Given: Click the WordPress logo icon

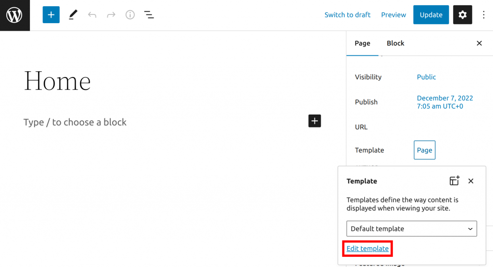Looking at the screenshot, I should (x=14, y=15).
